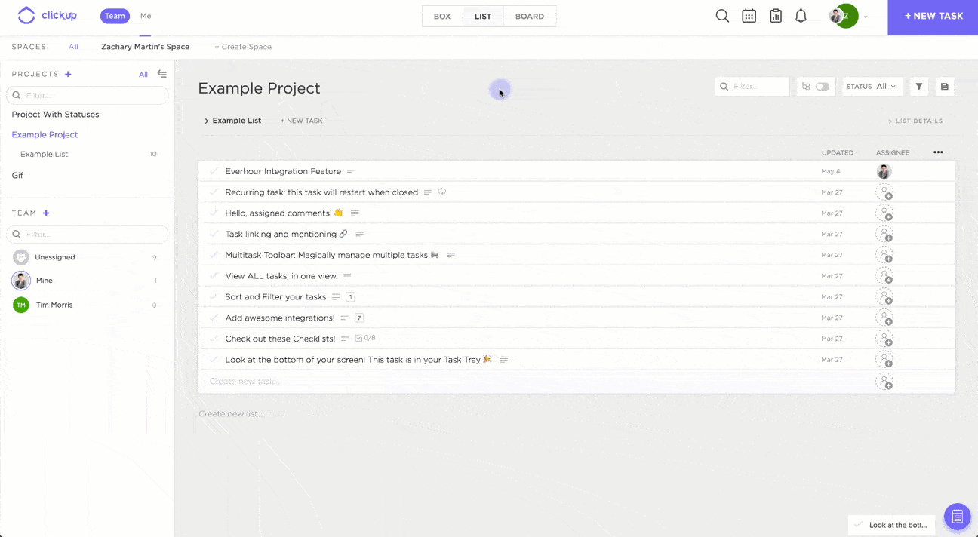The width and height of the screenshot is (978, 537).
Task: Open the search magnifier icon
Action: click(x=722, y=16)
